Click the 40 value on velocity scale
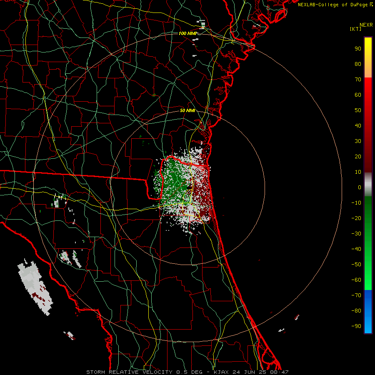 coord(358,126)
